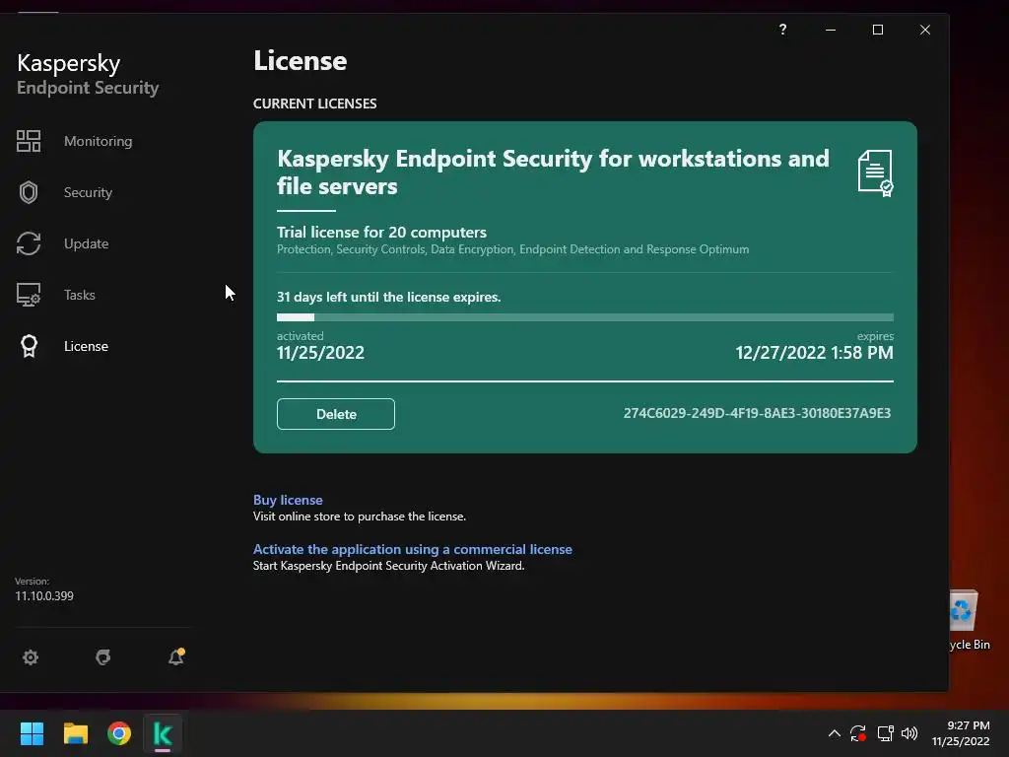Screen dimensions: 1009x757
Task: Click the version number 11.10.0.399
Action: [x=44, y=596]
